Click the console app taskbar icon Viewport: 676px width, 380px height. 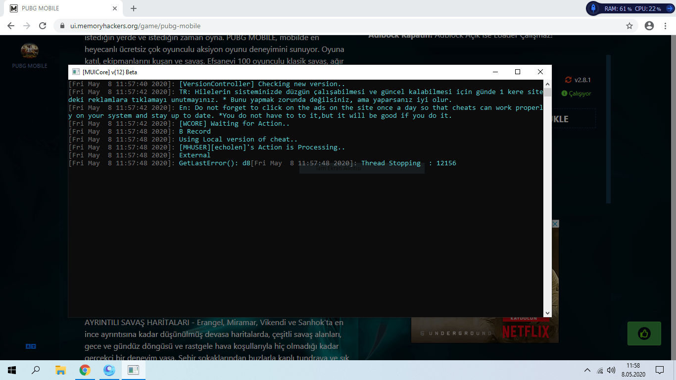pyautogui.click(x=134, y=370)
